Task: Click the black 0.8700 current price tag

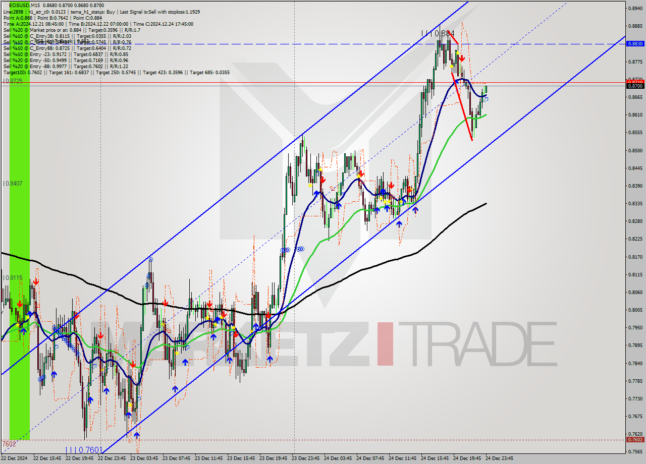Action: pos(634,86)
